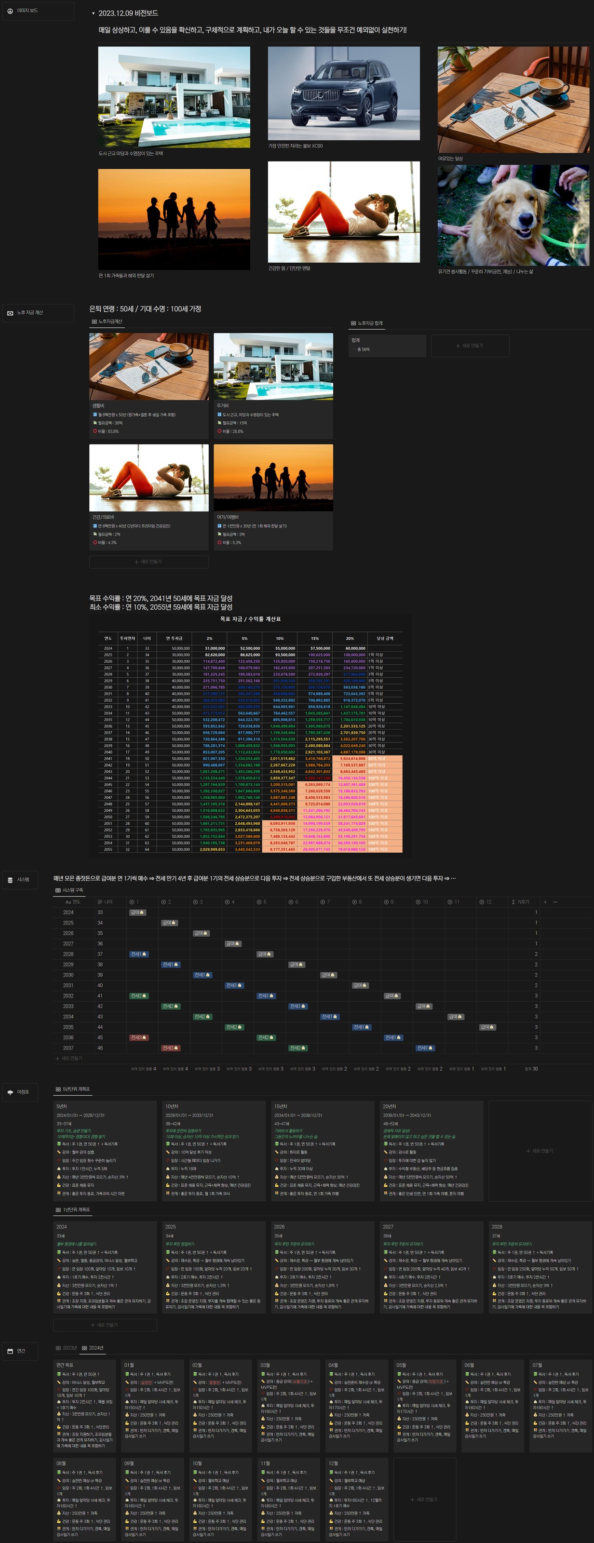The height and width of the screenshot is (1543, 594).
Task: Click the blue number icon on 건강/의료비 card
Action: [x=94, y=526]
